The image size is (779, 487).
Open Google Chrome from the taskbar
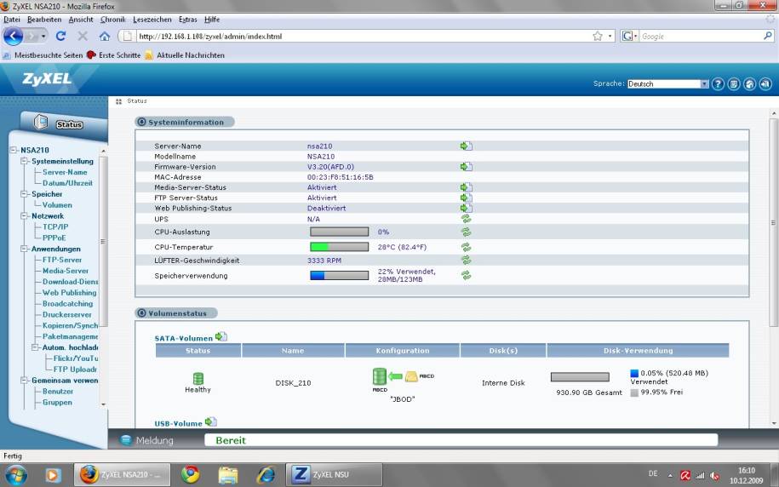click(x=190, y=474)
